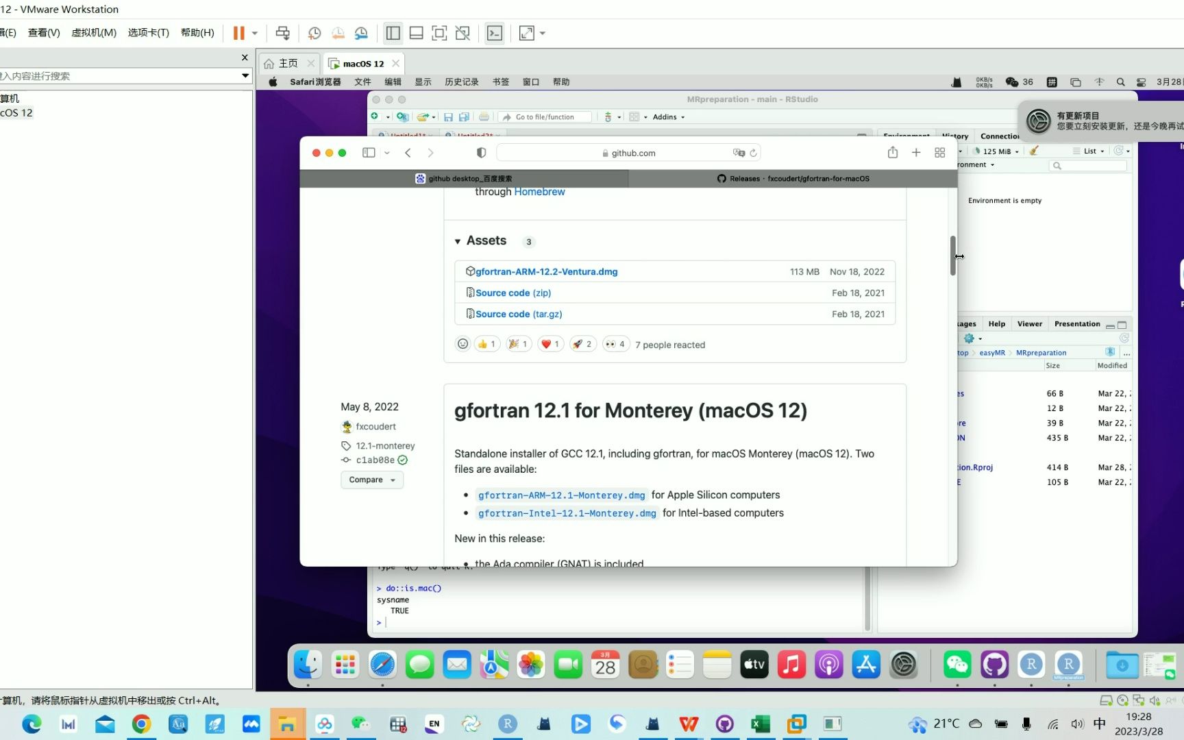Open System Preferences in the dock
Viewport: 1184px width, 740px height.
[x=903, y=665]
